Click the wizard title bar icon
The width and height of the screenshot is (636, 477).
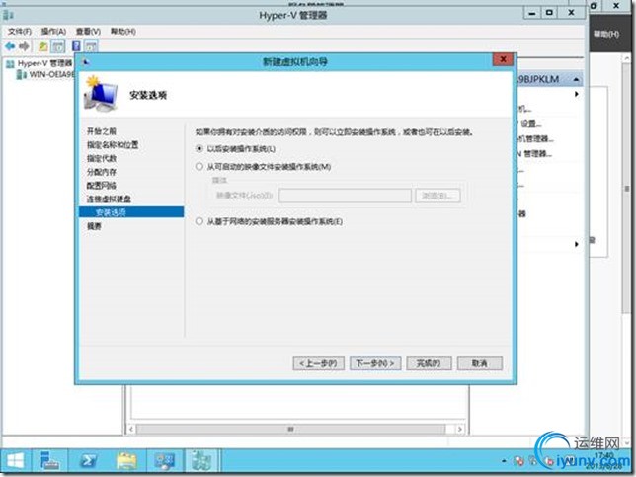86,62
